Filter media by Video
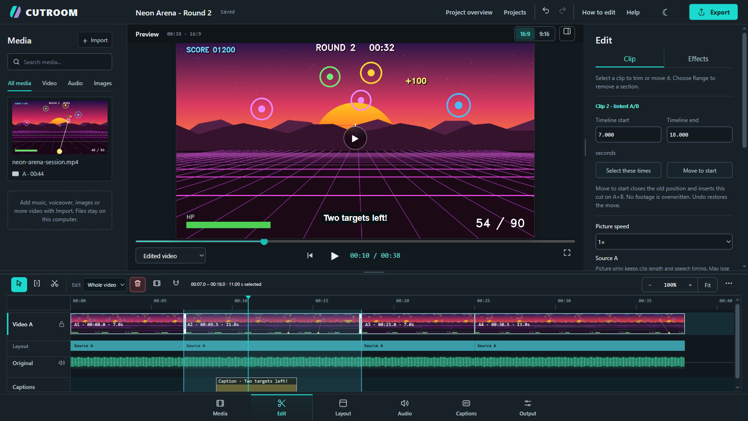Screen dimensions: 748x421 [x=50, y=83]
